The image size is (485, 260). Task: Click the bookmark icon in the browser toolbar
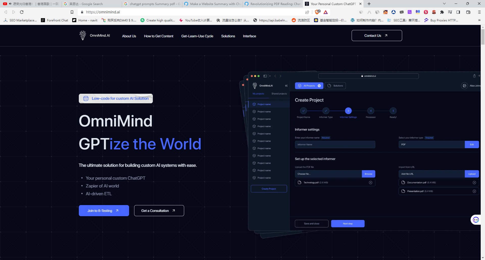72,12
